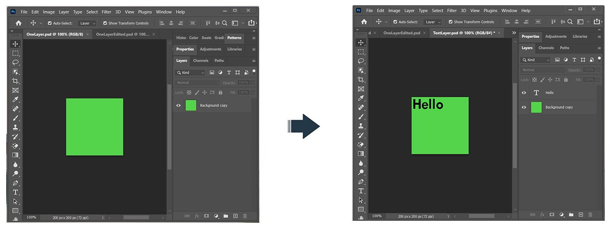This screenshot has width=609, height=227.
Task: Open the Kind filter dropdown in left window
Action: [x=189, y=73]
